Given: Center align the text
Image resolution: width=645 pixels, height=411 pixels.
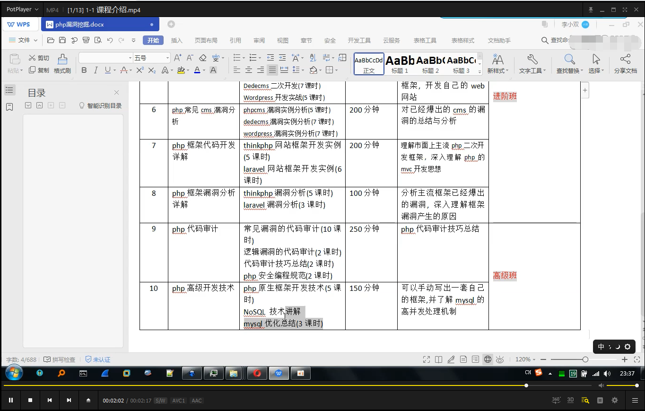Looking at the screenshot, I should 249,70.
